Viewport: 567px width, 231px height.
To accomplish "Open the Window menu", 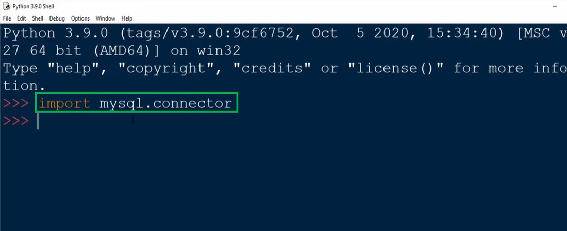I will (x=105, y=18).
